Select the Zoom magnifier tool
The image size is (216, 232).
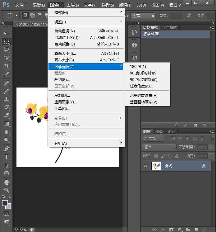coord(7,190)
